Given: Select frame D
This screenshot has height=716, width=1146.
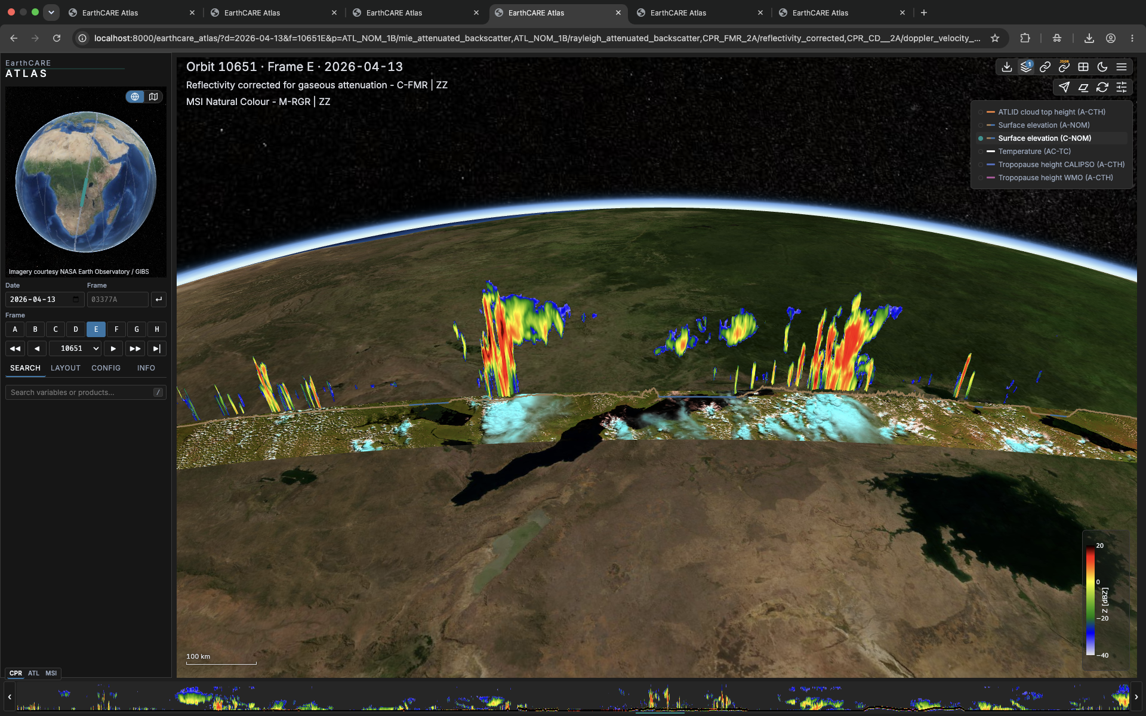Looking at the screenshot, I should click(x=76, y=329).
